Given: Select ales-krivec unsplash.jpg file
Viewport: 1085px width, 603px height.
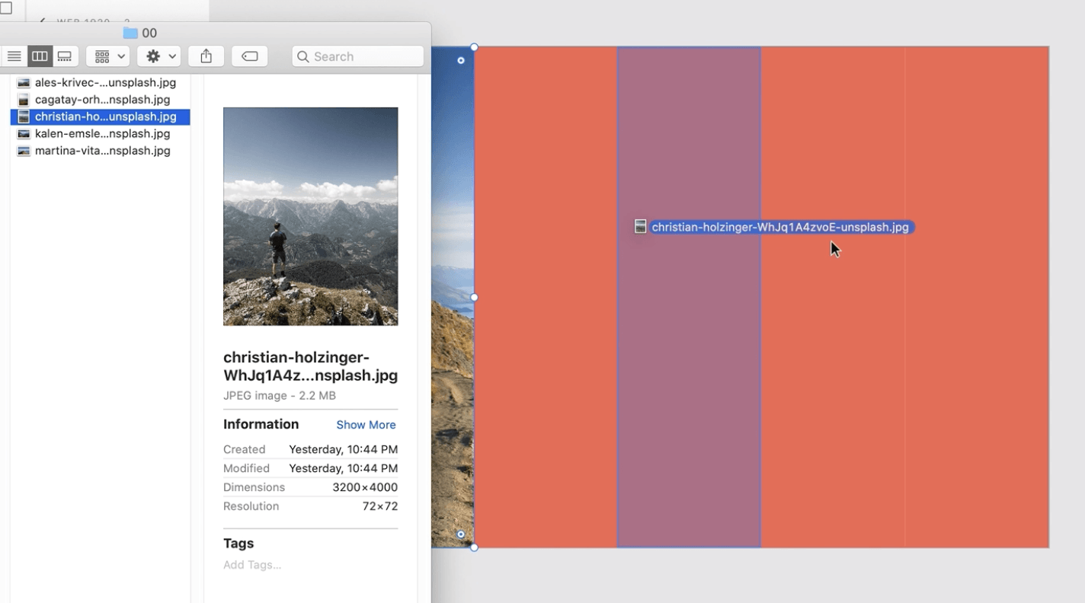Looking at the screenshot, I should tap(105, 82).
